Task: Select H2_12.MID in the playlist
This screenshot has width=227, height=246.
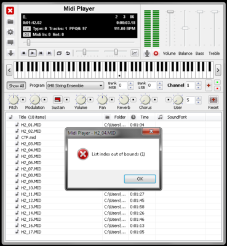Action: pyautogui.click(x=31, y=200)
